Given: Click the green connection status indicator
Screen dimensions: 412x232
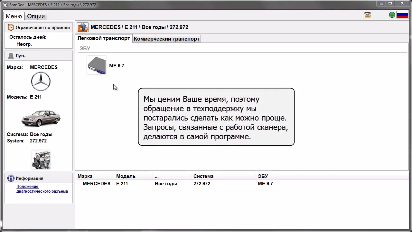Looking at the screenshot, I should 392,15.
